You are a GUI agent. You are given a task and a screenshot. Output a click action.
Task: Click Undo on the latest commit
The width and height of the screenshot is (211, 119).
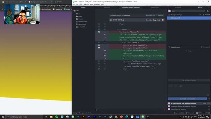point(204,103)
